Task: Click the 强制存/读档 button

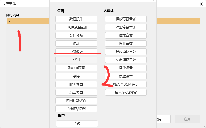Action: [76, 109]
